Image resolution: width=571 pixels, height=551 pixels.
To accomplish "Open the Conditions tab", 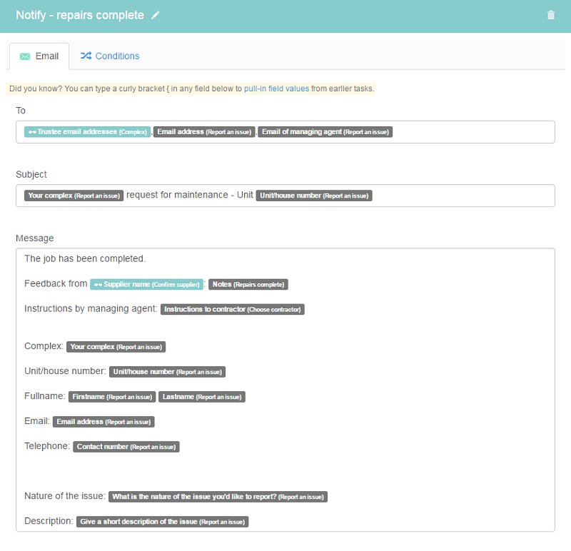I will coord(110,56).
